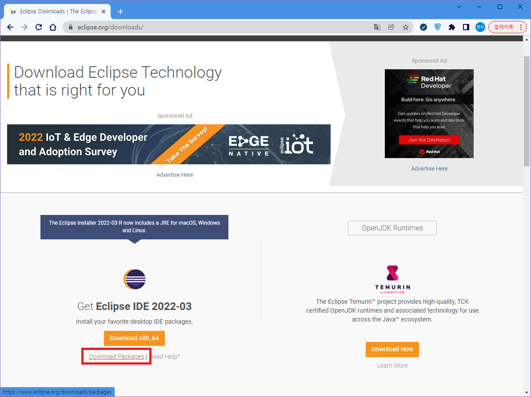Open the Extensions puzzle menu
This screenshot has height=397, width=531.
coord(452,27)
